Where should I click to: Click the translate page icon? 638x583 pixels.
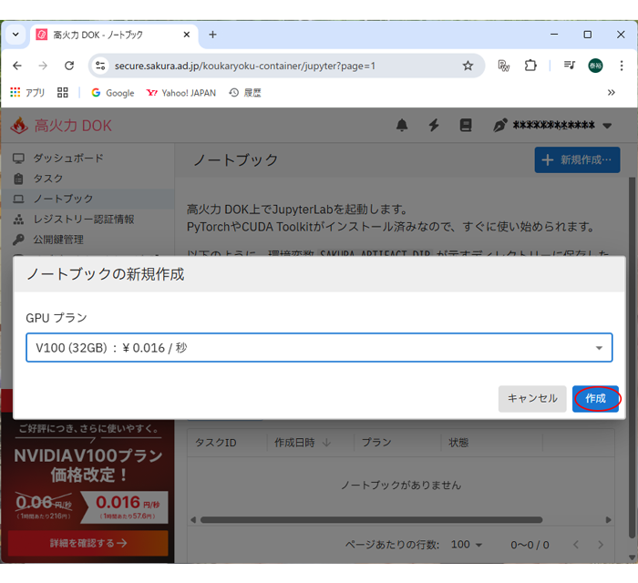pos(504,66)
